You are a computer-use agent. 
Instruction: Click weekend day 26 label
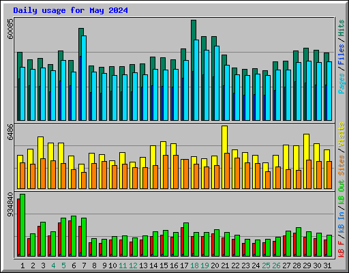pyautogui.click(x=276, y=265)
